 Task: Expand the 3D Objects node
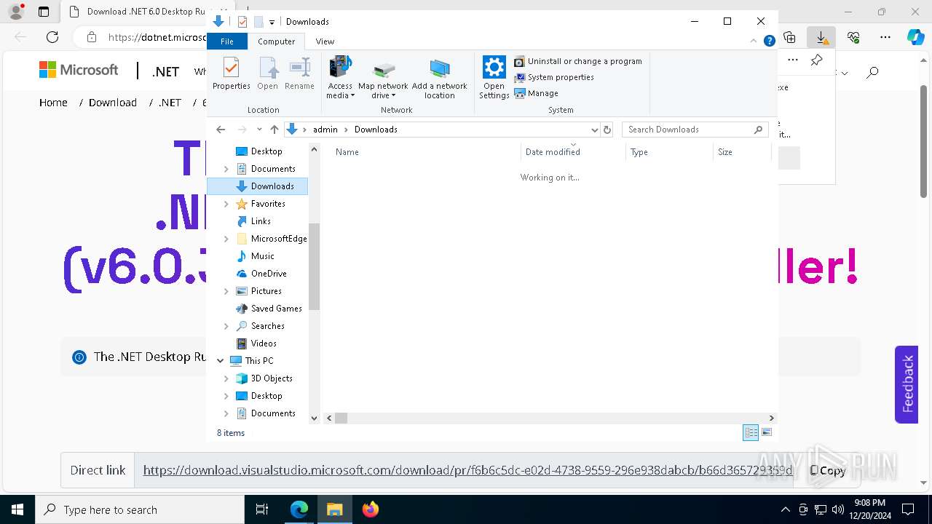226,378
